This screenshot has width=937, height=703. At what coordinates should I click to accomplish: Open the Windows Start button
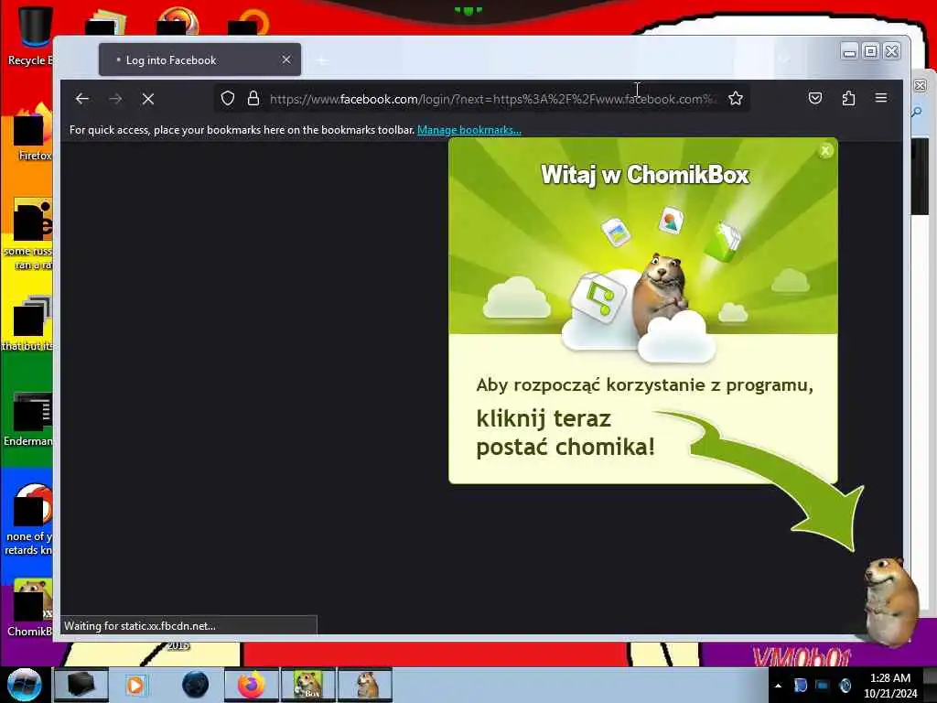[x=24, y=685]
